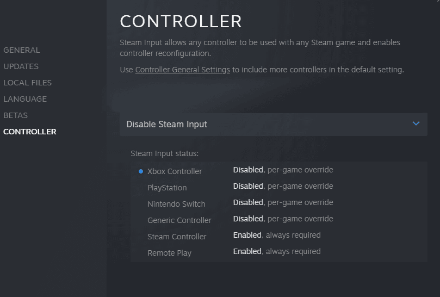Open the Controller General Settings link
440x297 pixels.
click(183, 70)
